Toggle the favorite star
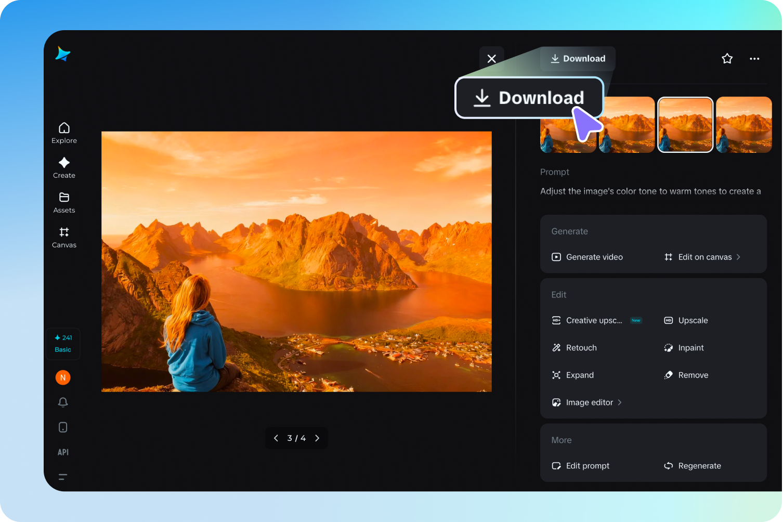The width and height of the screenshot is (783, 522). [x=727, y=58]
